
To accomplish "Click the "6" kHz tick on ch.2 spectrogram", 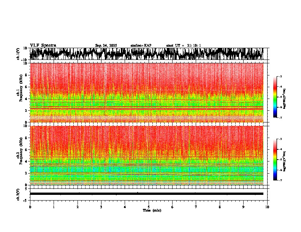I will pos(26,150).
